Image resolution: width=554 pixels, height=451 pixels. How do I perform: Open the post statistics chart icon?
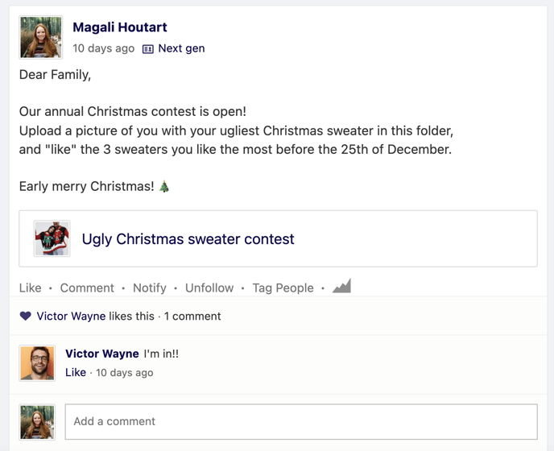click(x=341, y=286)
